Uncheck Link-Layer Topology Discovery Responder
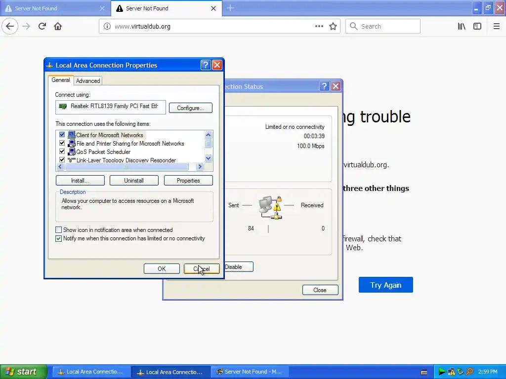 (62, 159)
